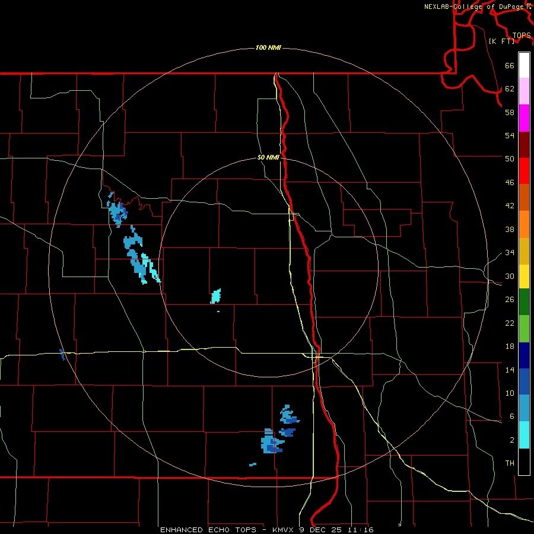534x534 pixels.
Task: Click the cyan echo inside the 50 NMI ring
Action: tap(215, 296)
